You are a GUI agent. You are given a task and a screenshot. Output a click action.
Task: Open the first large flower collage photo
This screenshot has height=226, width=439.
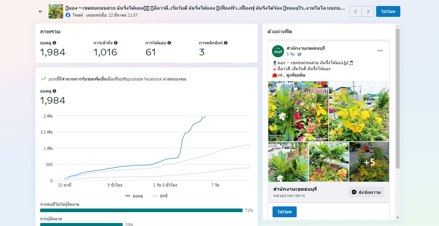click(298, 111)
